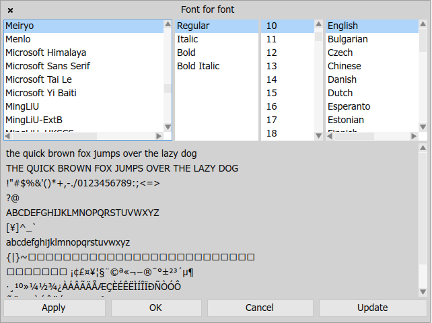Click font list scroll down arrow
Viewport: 432px width, 323px height.
point(168,127)
